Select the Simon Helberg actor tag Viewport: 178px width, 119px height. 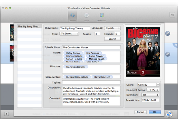(x=74, y=59)
